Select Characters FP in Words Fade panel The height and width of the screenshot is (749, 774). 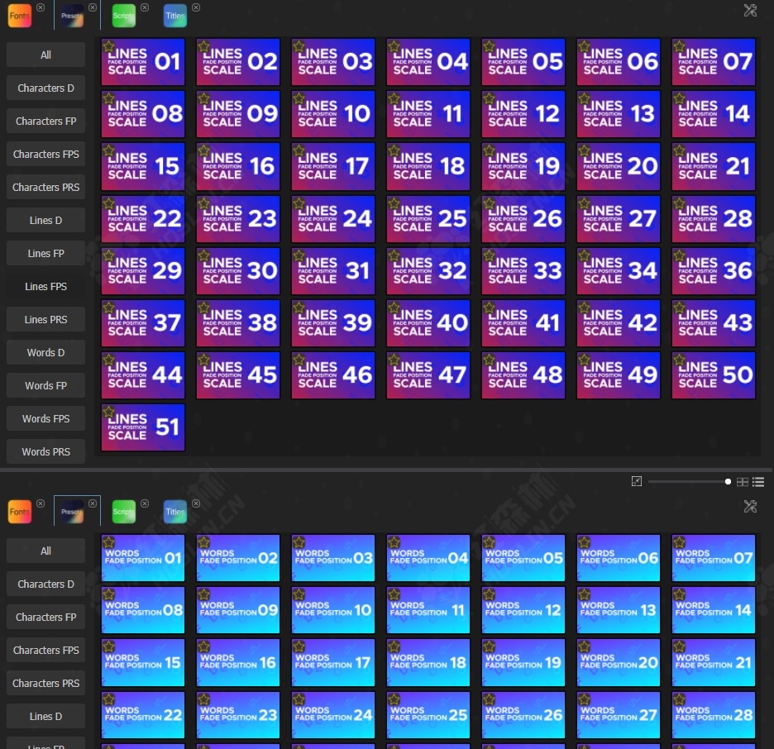pyautogui.click(x=46, y=617)
